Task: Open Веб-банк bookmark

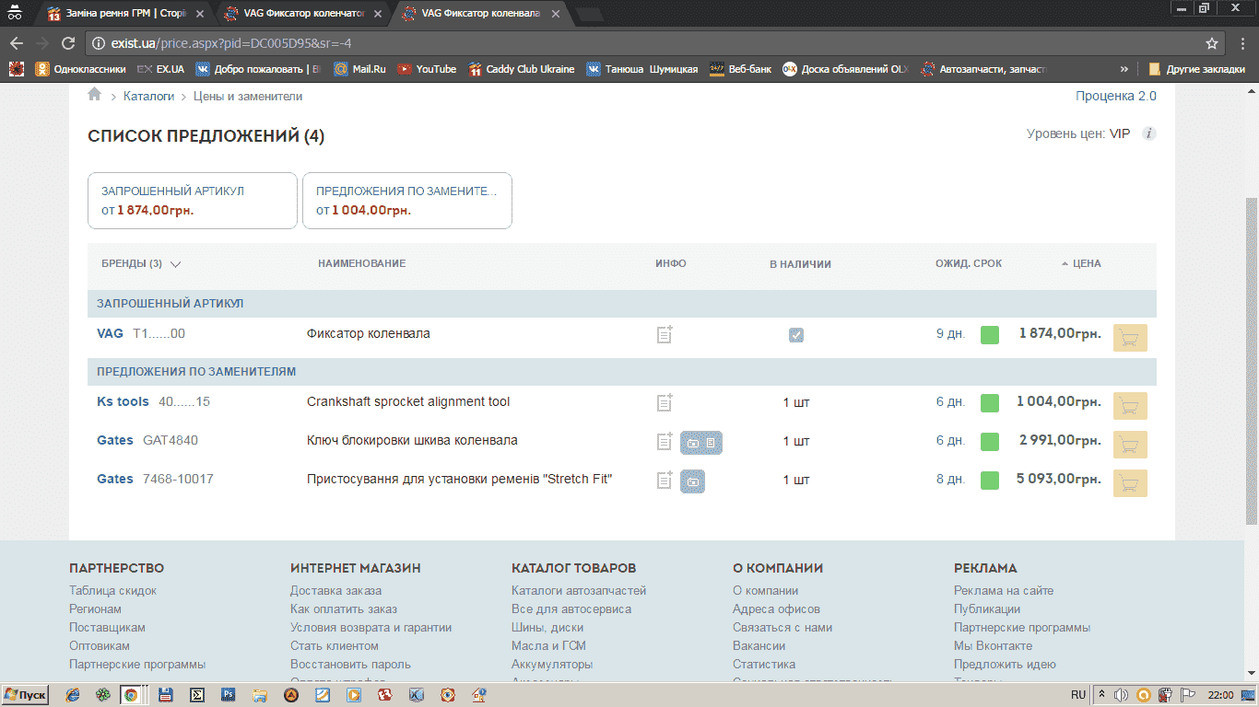Action: click(740, 69)
